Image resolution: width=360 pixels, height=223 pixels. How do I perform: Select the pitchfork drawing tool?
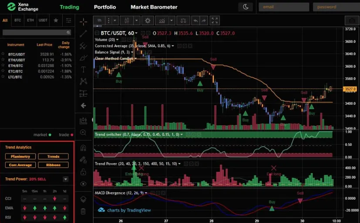(x=83, y=46)
